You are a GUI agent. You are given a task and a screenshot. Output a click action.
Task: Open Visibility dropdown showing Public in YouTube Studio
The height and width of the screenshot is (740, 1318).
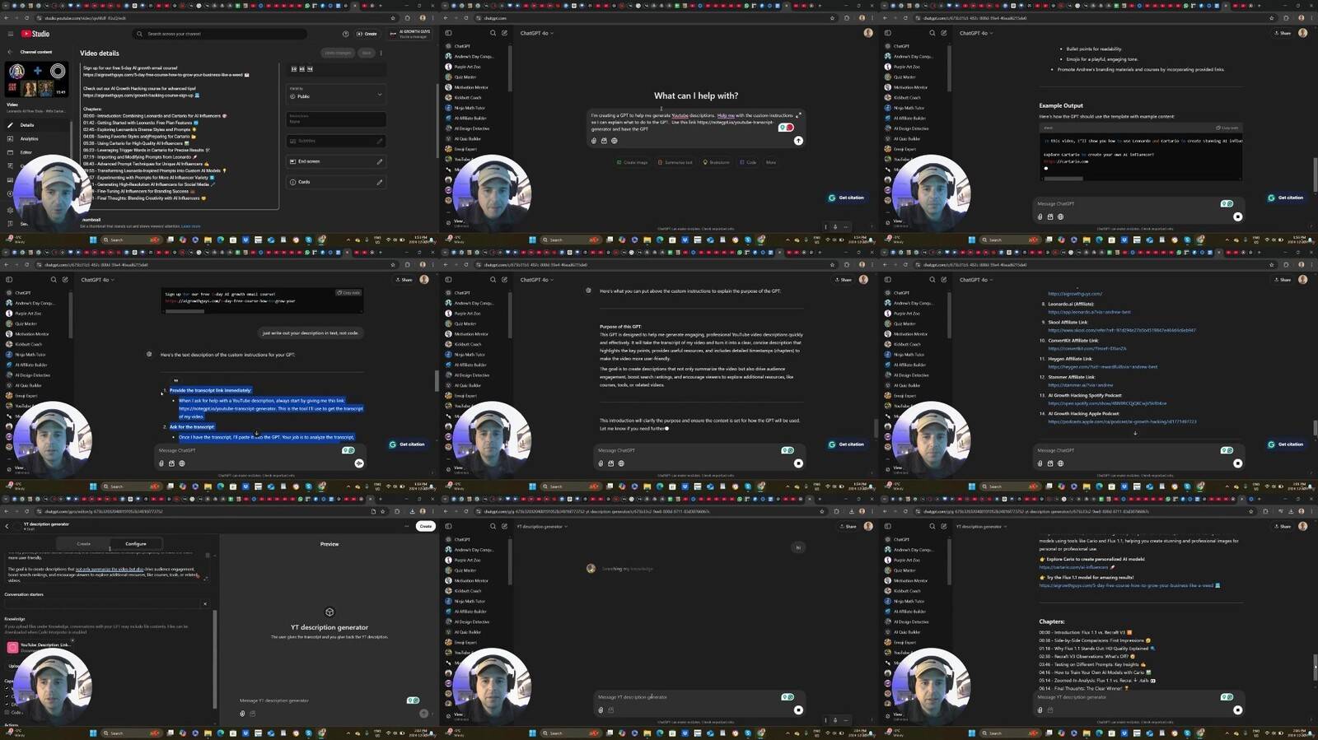click(336, 93)
